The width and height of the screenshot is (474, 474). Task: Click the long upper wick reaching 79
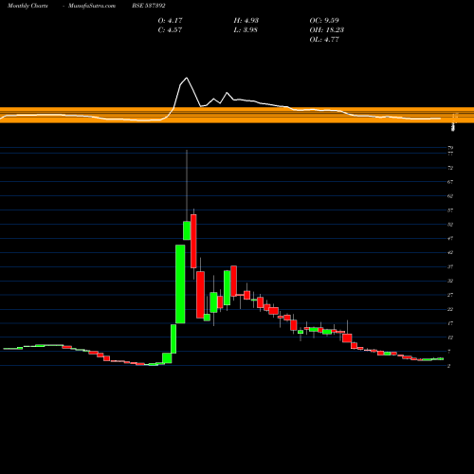187,186
